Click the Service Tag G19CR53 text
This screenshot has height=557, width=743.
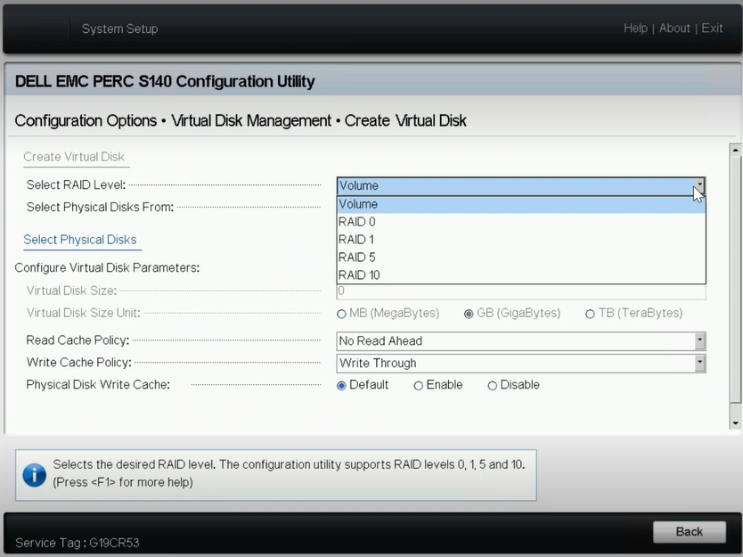78,543
